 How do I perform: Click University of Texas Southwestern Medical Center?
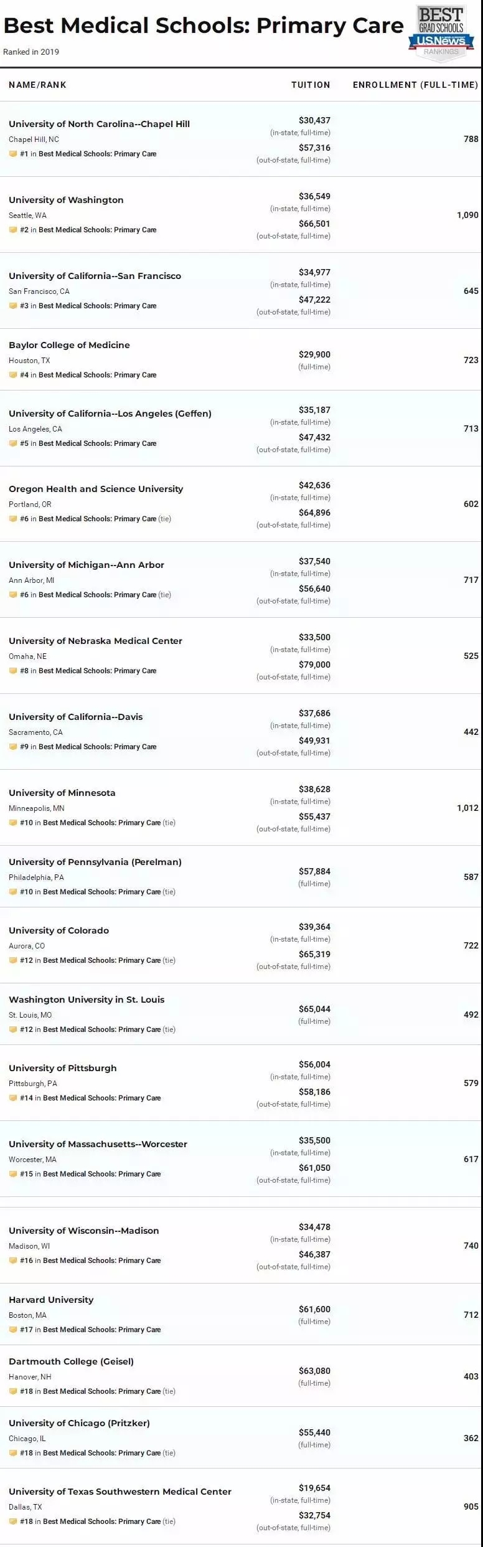[120, 1492]
